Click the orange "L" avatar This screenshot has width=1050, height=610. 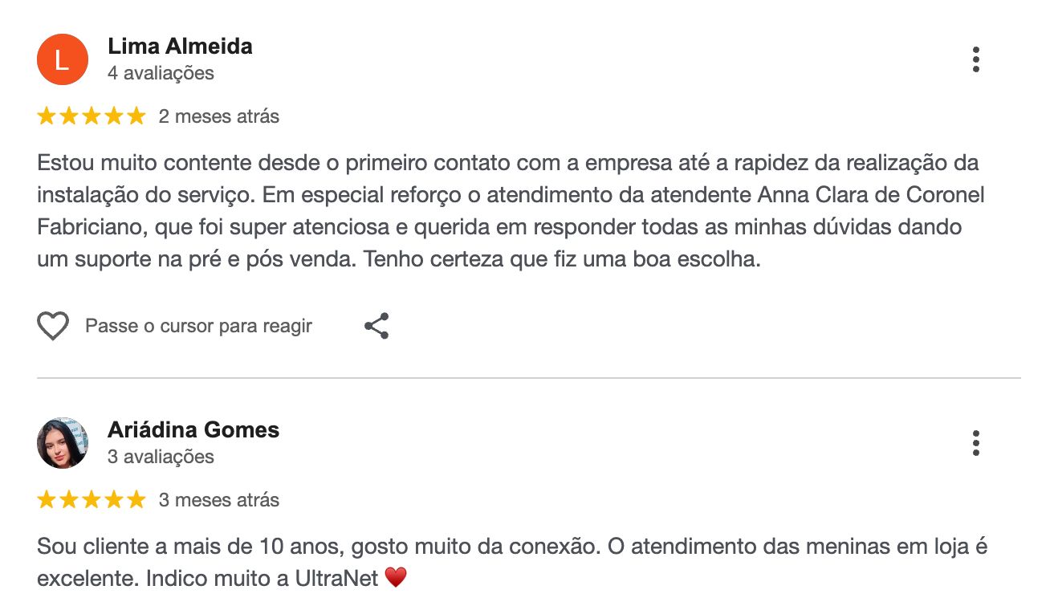coord(63,59)
